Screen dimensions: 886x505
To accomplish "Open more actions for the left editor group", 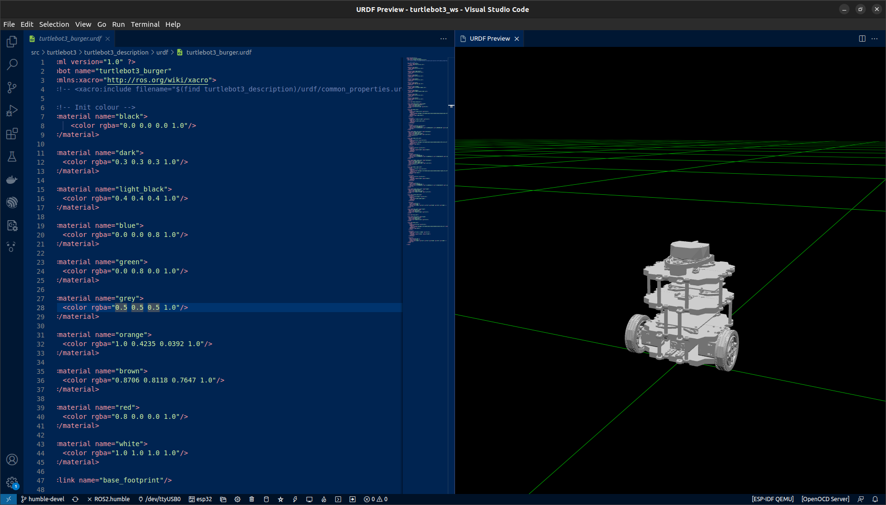I will point(443,39).
